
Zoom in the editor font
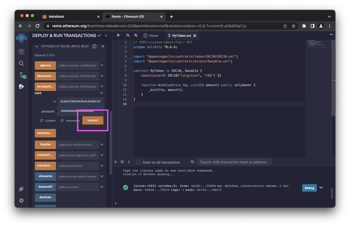click(136, 35)
